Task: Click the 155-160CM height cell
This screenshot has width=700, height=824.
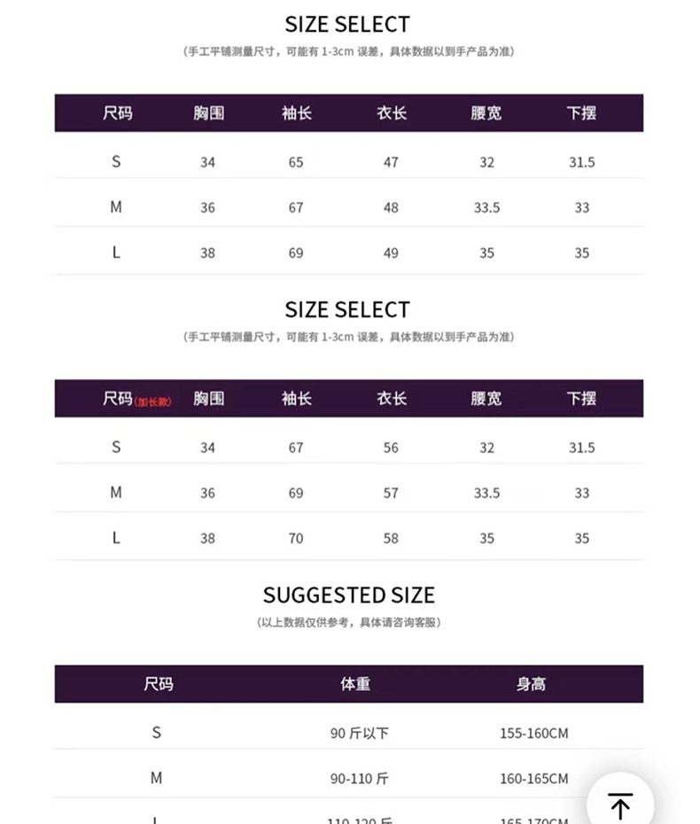Action: tap(533, 733)
